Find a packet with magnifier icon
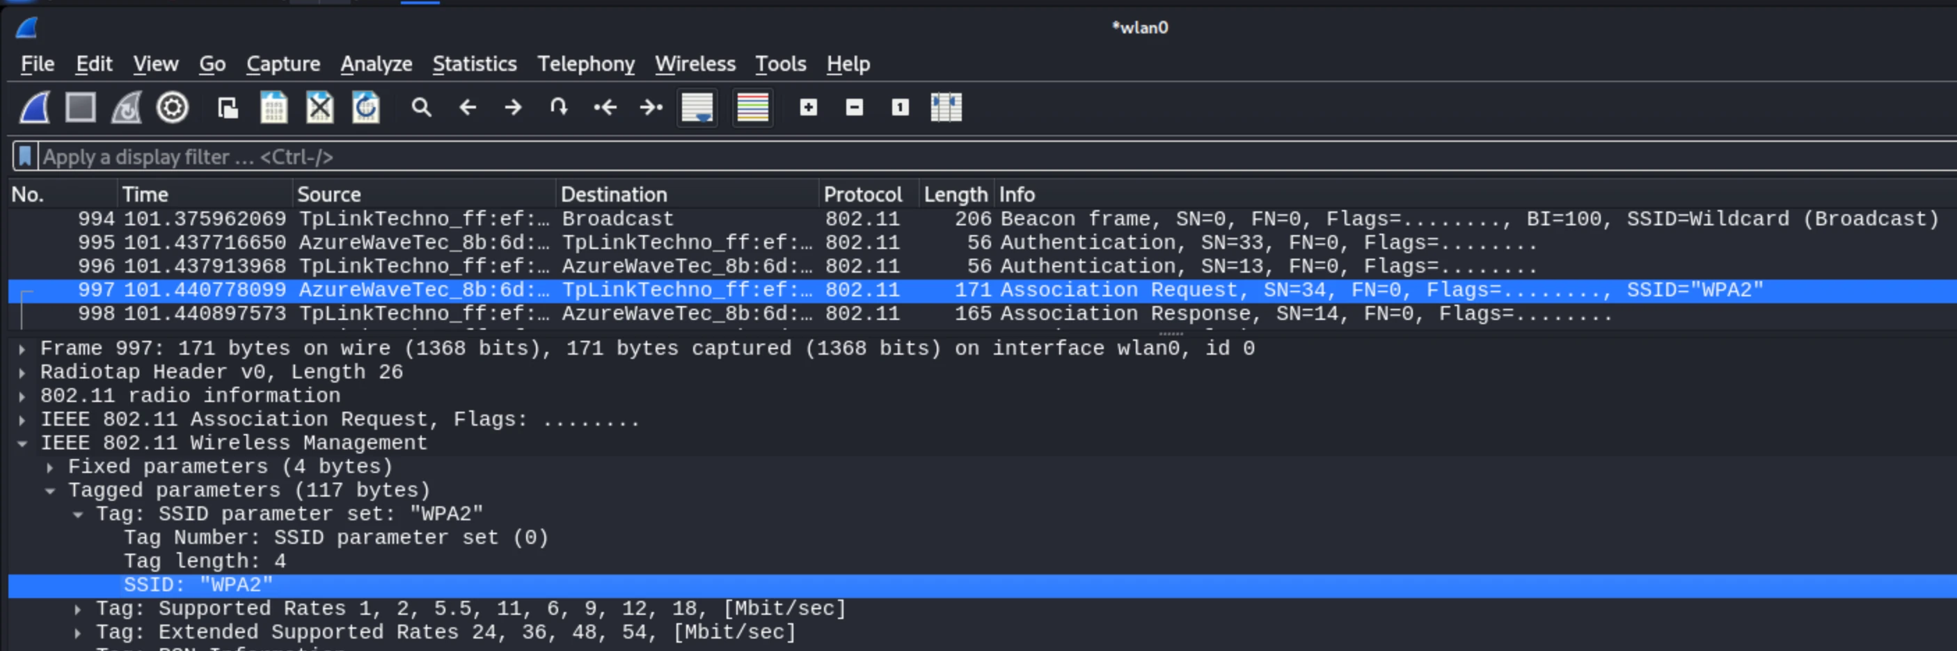The image size is (1957, 651). [421, 107]
